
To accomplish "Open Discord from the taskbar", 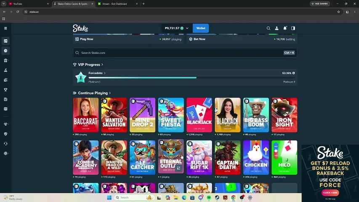I will click(x=201, y=197).
